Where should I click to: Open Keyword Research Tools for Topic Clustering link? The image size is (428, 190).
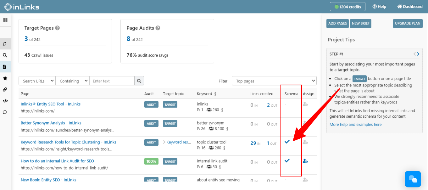tap(69, 142)
